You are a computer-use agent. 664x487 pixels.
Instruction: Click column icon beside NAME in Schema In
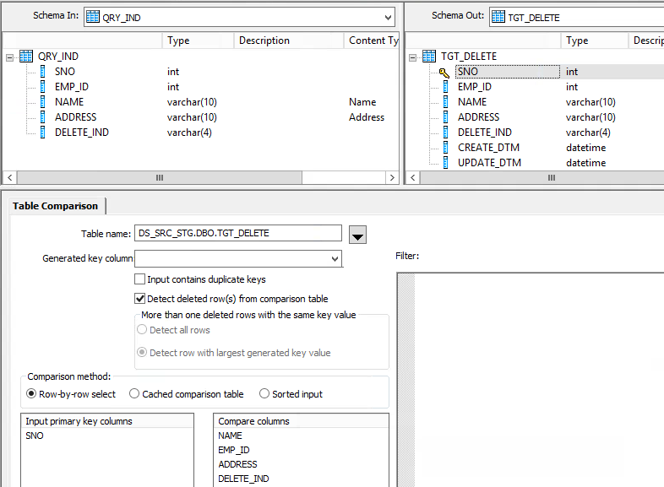(43, 102)
